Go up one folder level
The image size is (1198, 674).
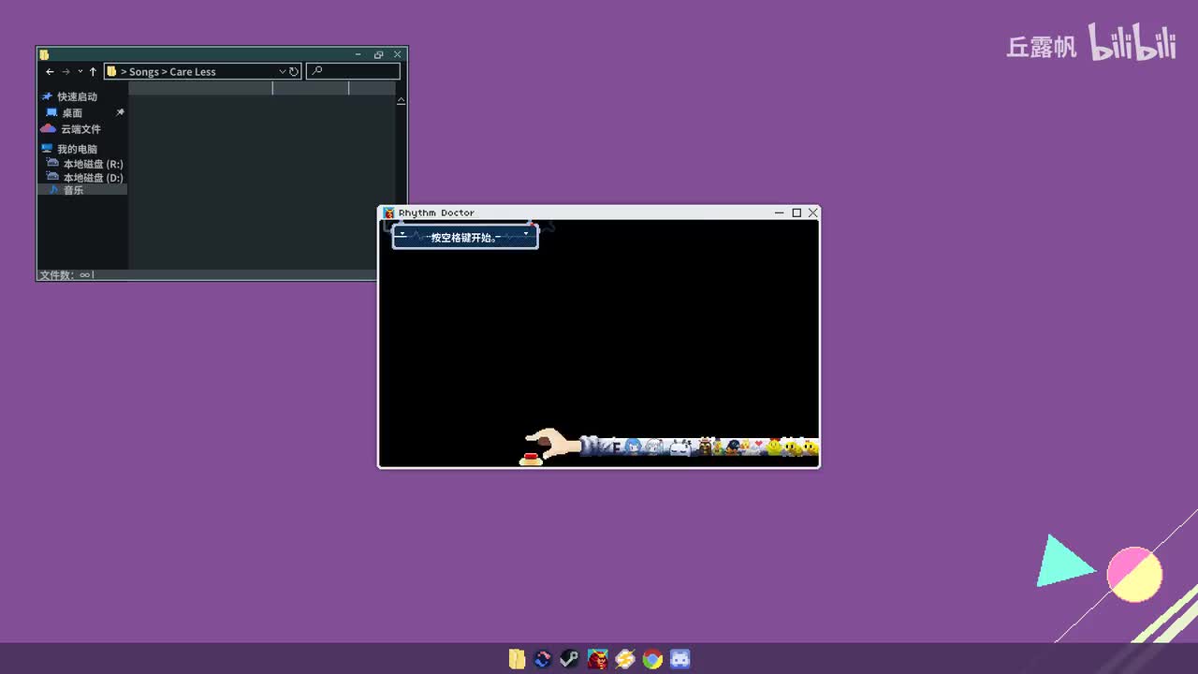(93, 72)
